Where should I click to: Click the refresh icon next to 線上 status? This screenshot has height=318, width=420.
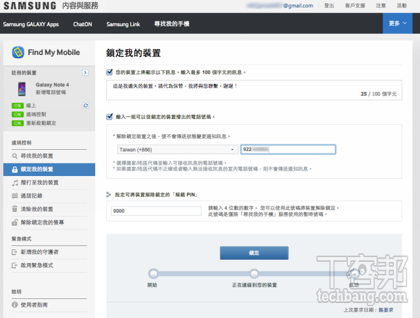point(86,105)
